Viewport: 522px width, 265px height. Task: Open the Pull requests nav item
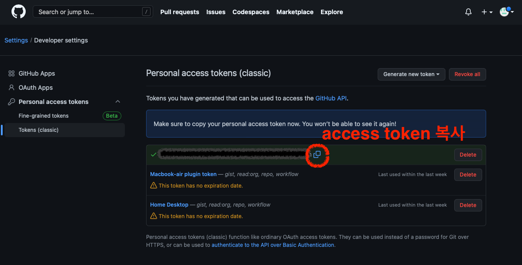tap(179, 12)
